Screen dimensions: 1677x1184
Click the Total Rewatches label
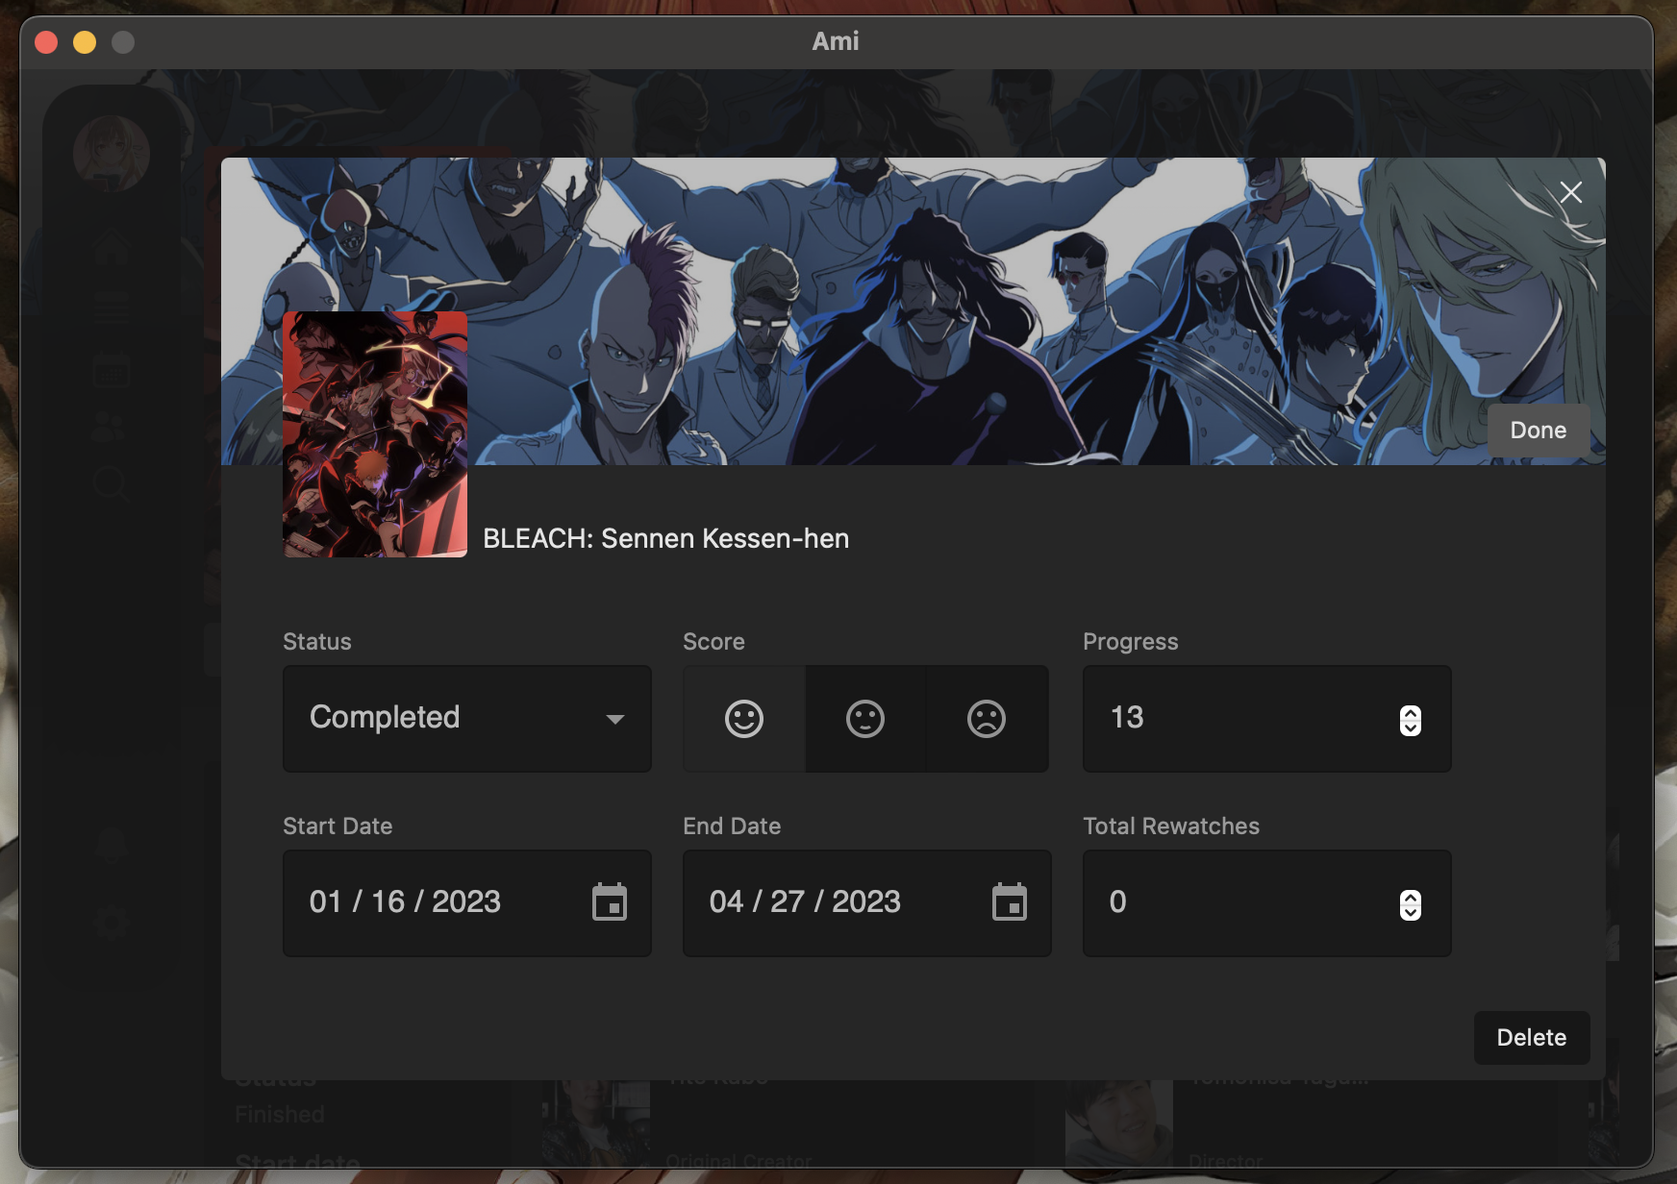pyautogui.click(x=1171, y=826)
